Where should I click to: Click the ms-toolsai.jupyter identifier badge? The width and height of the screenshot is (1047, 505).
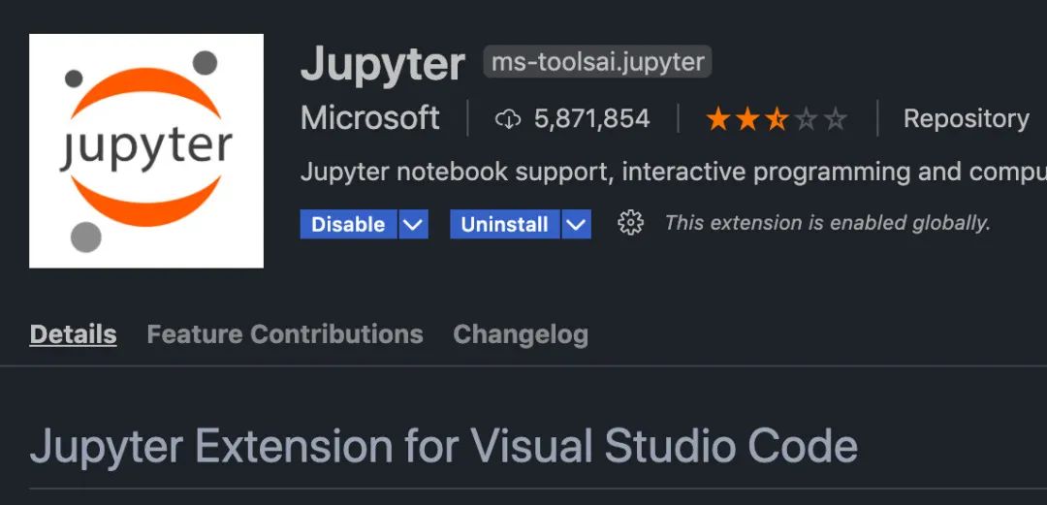tap(597, 62)
